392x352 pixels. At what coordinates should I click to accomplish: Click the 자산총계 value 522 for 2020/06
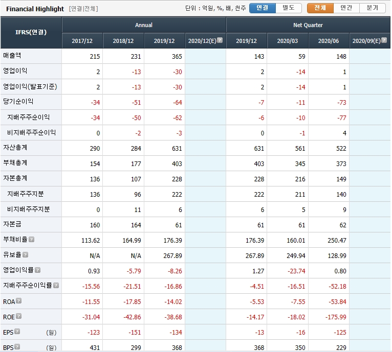coord(341,149)
